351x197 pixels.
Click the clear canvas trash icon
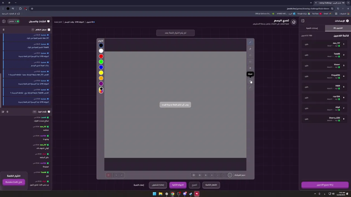click(108, 175)
